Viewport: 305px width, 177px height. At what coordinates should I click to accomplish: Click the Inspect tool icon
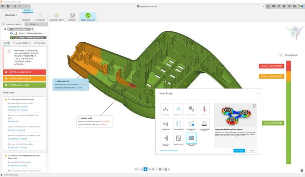(72, 15)
